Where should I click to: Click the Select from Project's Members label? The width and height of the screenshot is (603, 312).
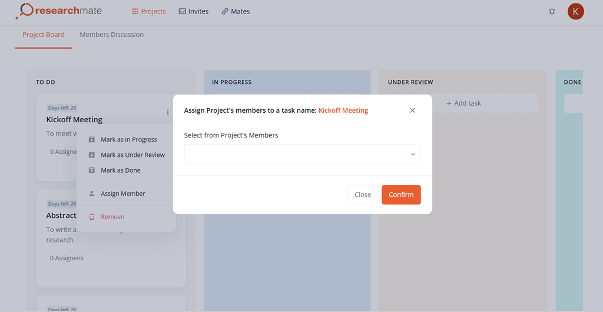[x=231, y=135]
